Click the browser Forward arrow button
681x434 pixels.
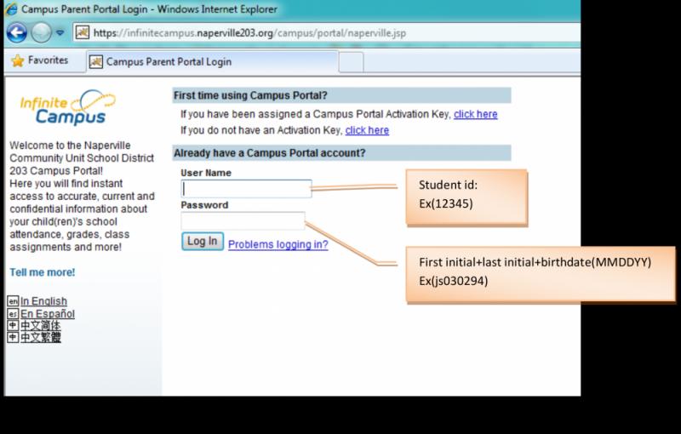pos(41,32)
